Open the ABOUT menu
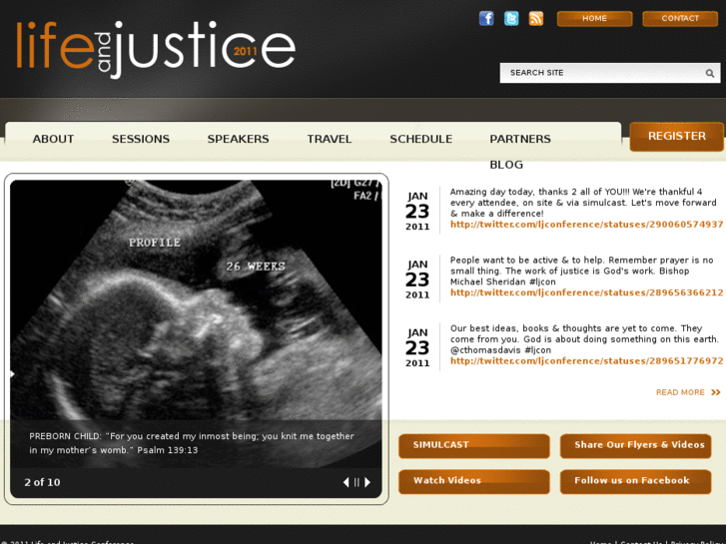The height and width of the screenshot is (544, 726). coord(53,139)
